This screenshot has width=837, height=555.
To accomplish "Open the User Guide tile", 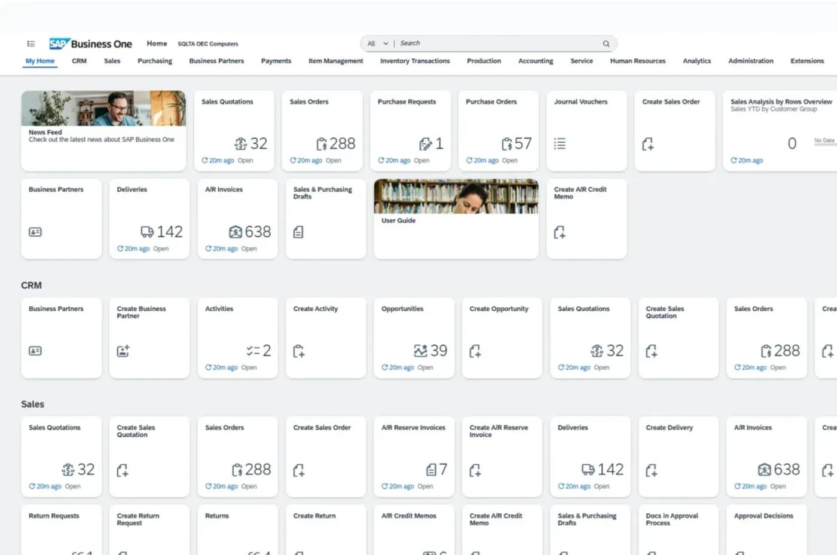I will tap(456, 219).
